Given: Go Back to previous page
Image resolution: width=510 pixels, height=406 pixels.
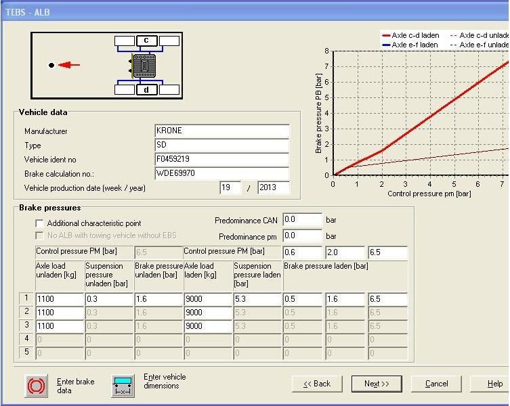Looking at the screenshot, I should point(317,384).
